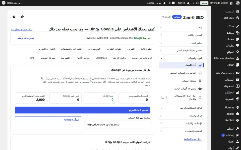Click the تغيير ما تم ربطه link
The width and height of the screenshot is (241, 150).
tap(26, 38)
